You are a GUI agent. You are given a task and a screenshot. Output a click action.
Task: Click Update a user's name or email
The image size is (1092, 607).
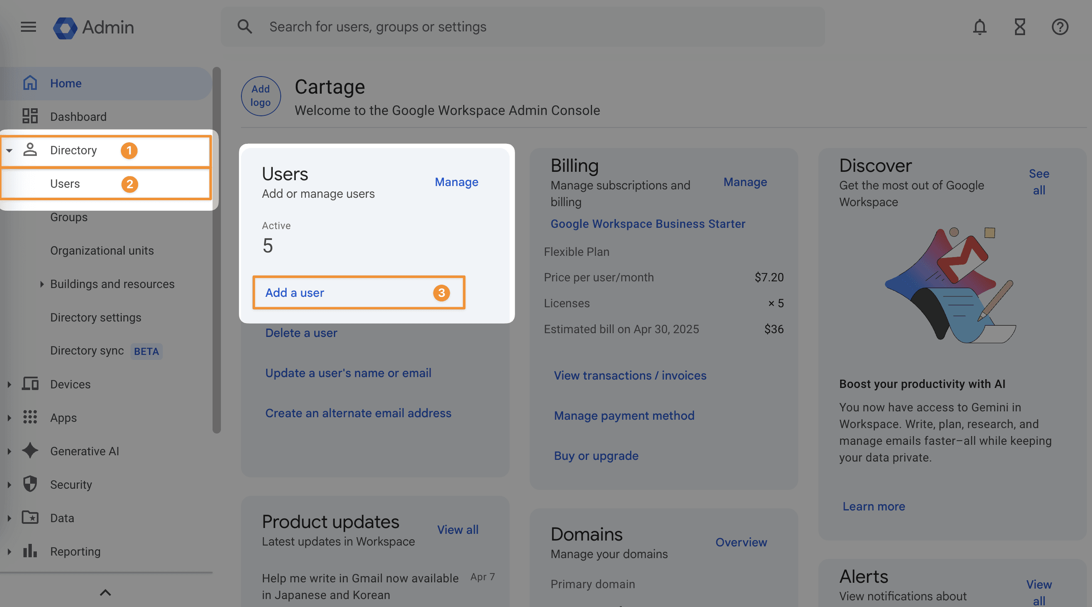pyautogui.click(x=348, y=373)
